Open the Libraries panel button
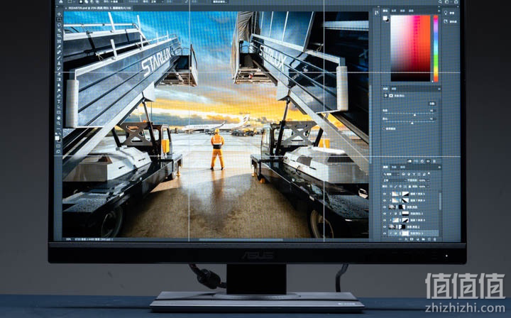Screen dimensions: 511x318 click(450, 21)
